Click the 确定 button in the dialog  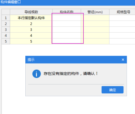pos(113,90)
